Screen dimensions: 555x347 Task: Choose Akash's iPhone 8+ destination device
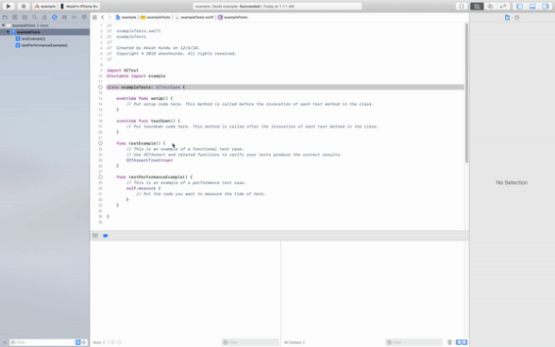point(79,7)
